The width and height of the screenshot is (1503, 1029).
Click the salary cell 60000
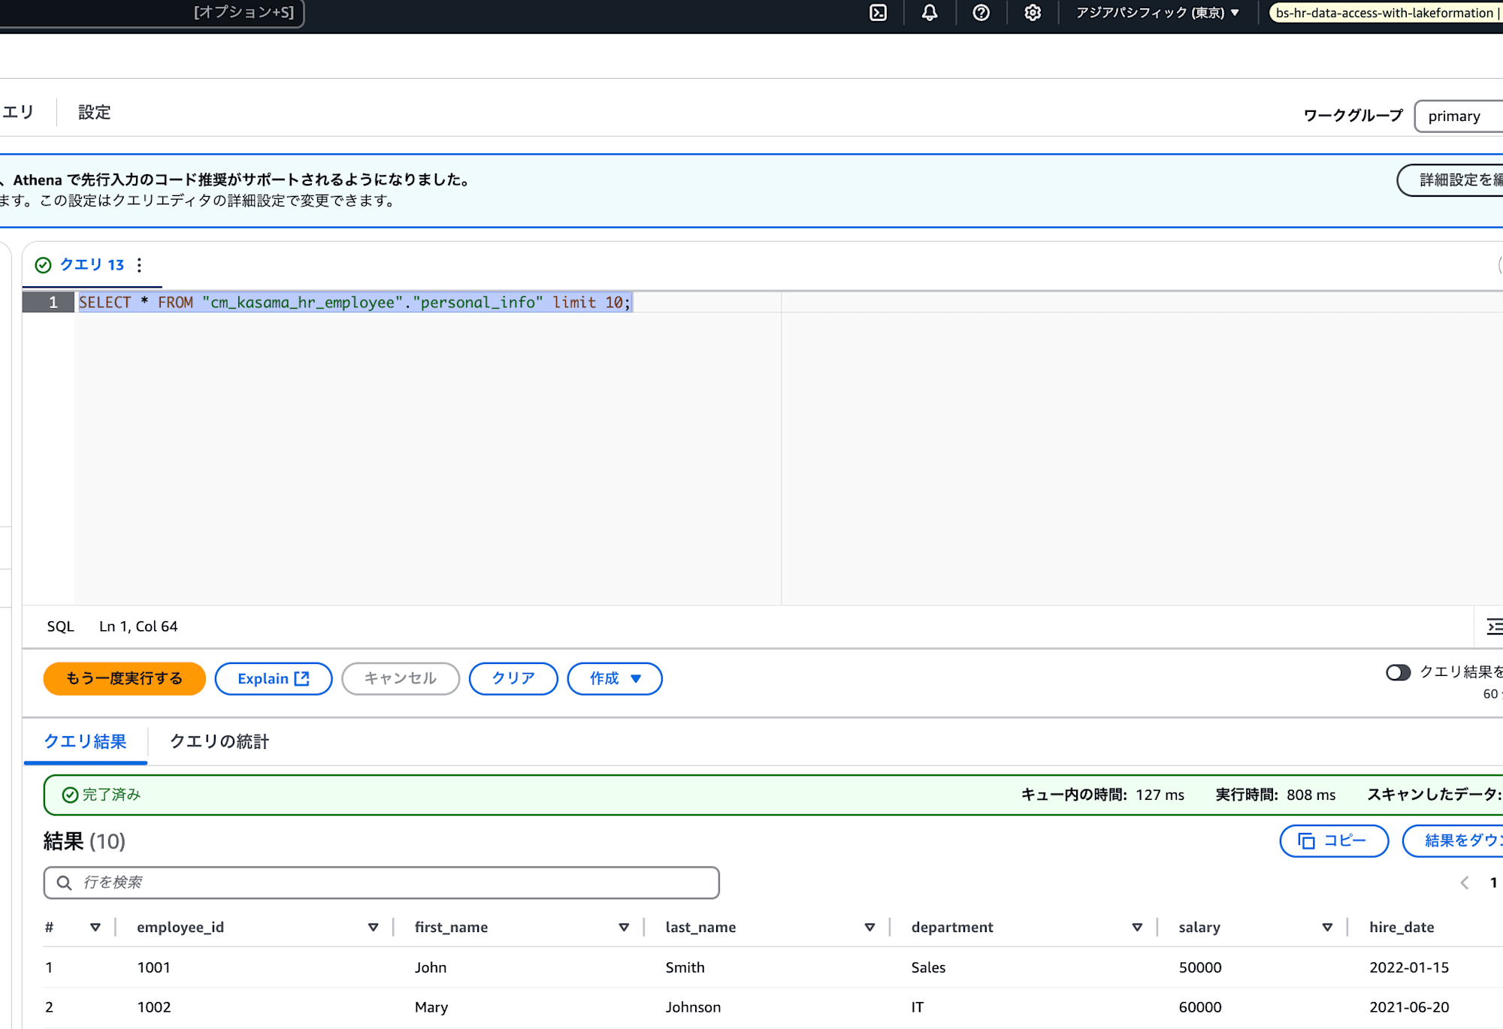click(1200, 1008)
